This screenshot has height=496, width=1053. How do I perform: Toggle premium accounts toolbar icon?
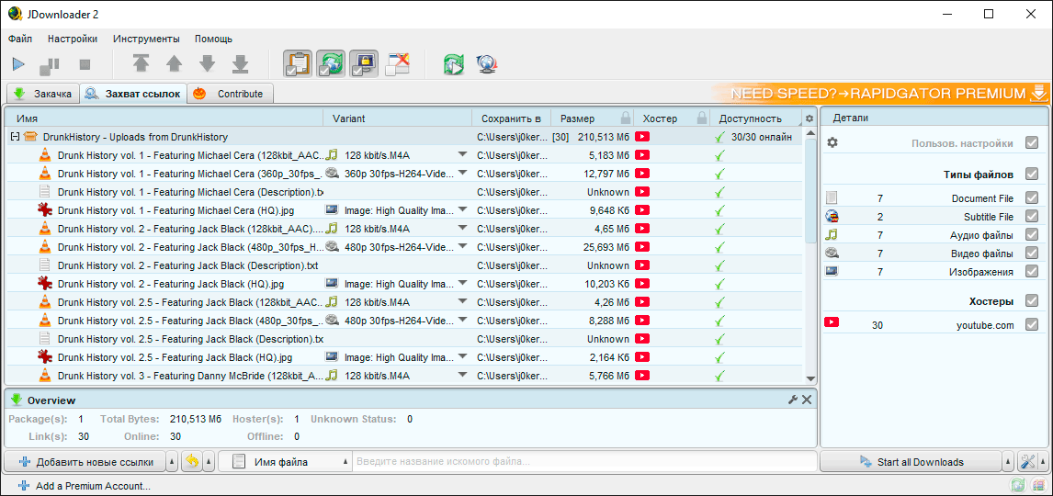coord(363,63)
